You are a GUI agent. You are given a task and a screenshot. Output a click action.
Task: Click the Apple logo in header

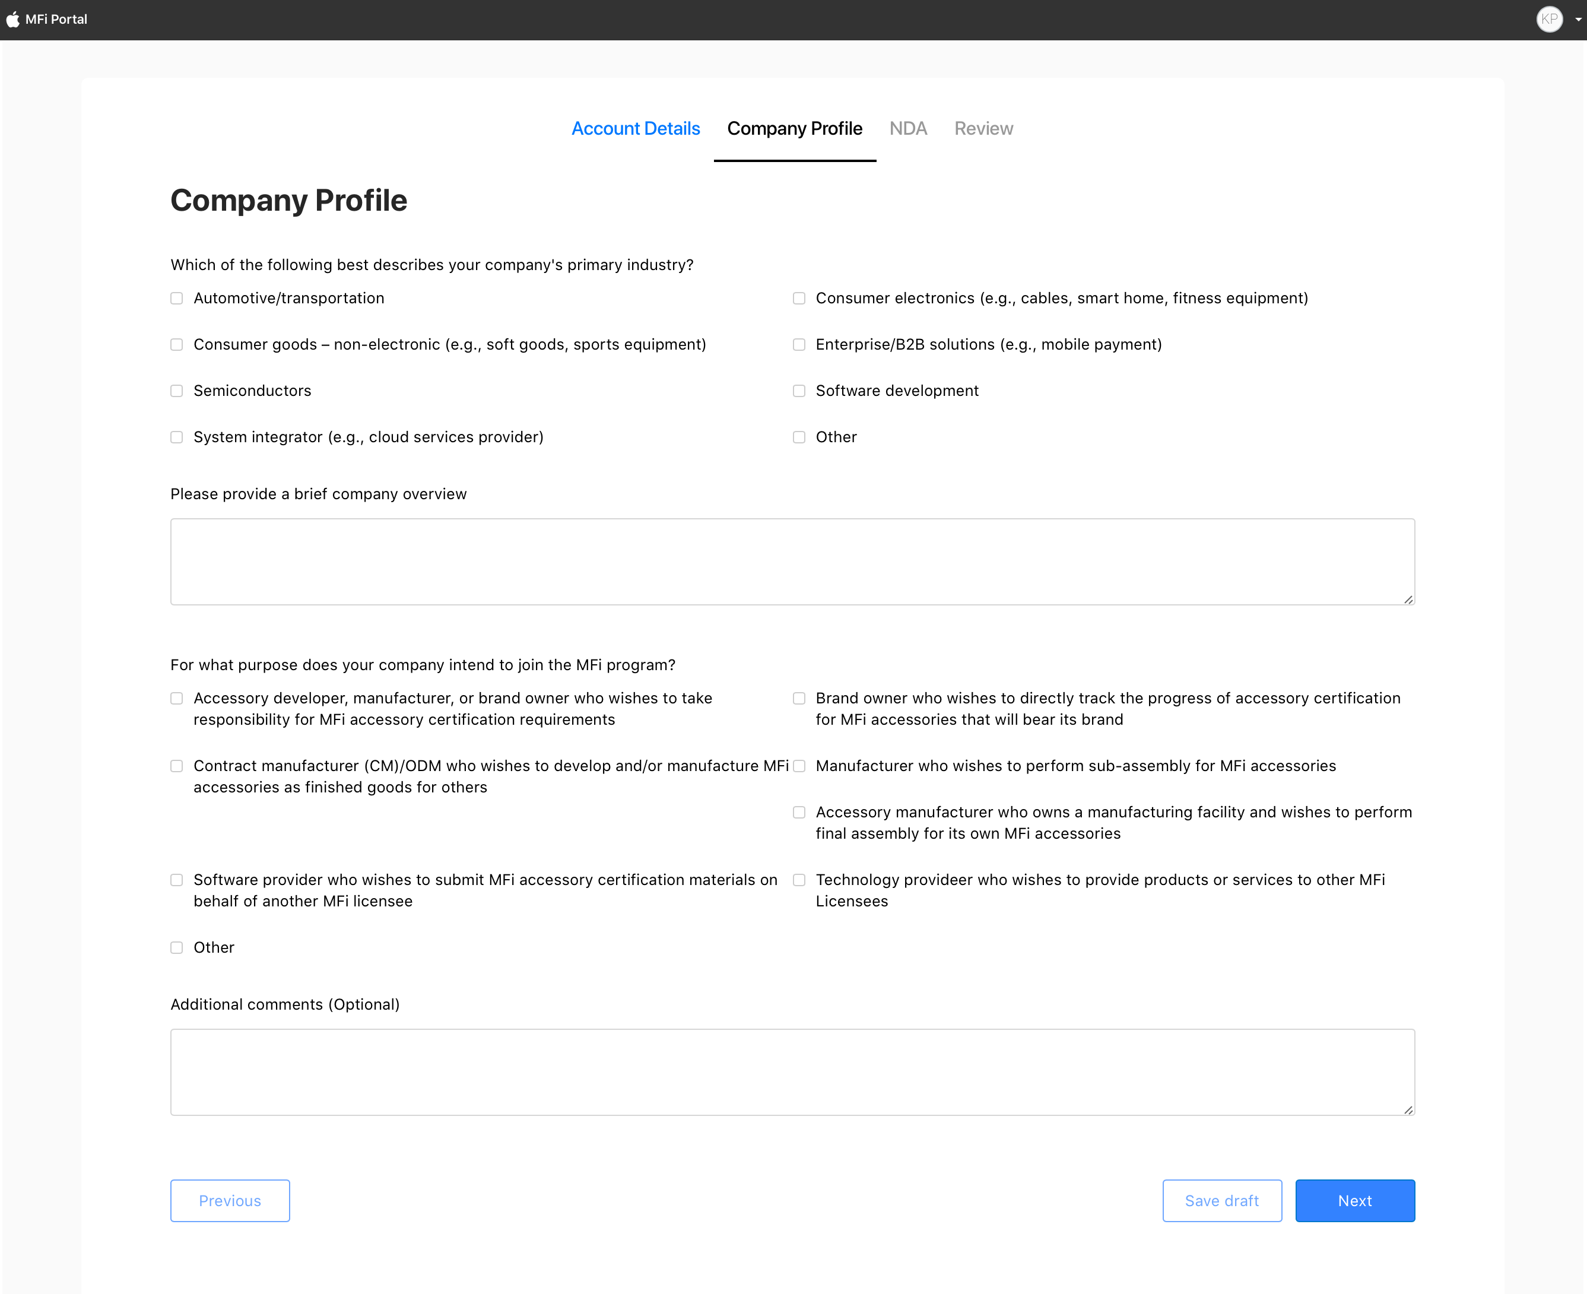tap(12, 20)
